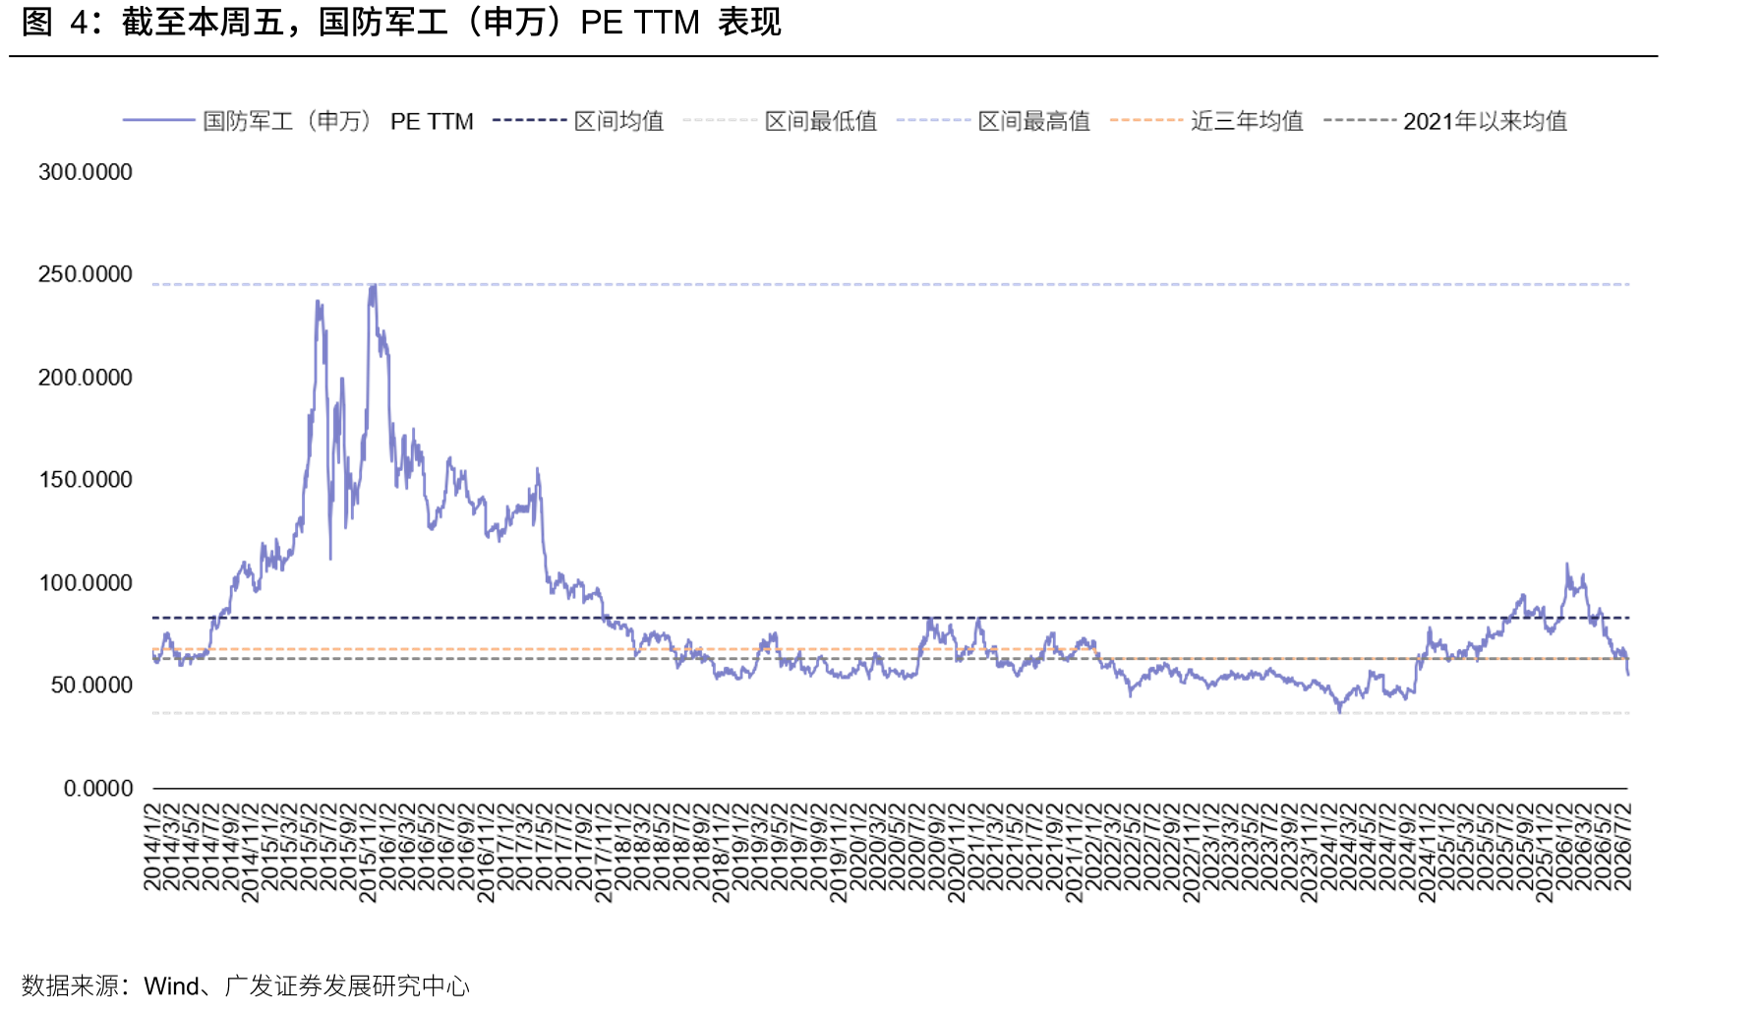Click y-axis label 250.0000
Screen dimensions: 1760x1014
[x=85, y=274]
